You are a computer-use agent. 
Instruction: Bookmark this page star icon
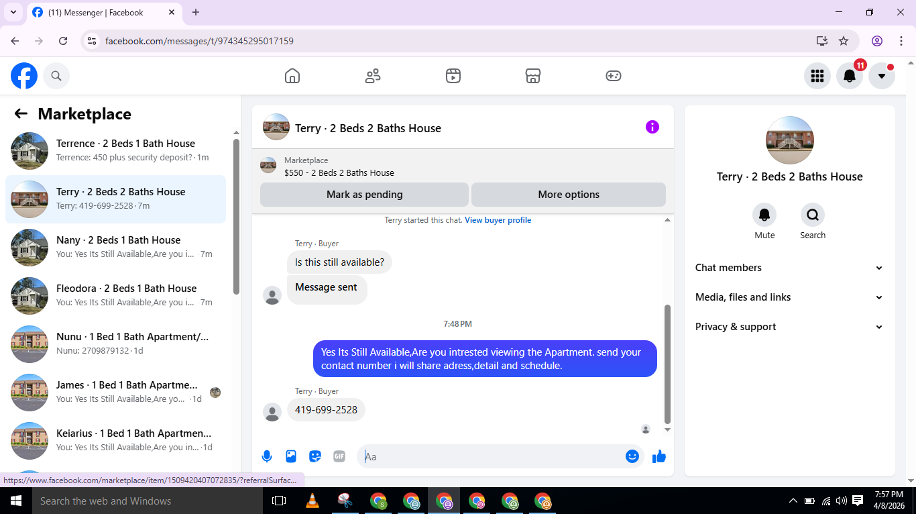(844, 41)
